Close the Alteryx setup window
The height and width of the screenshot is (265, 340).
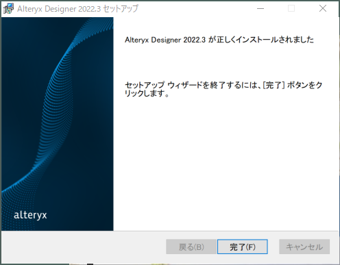323,8
